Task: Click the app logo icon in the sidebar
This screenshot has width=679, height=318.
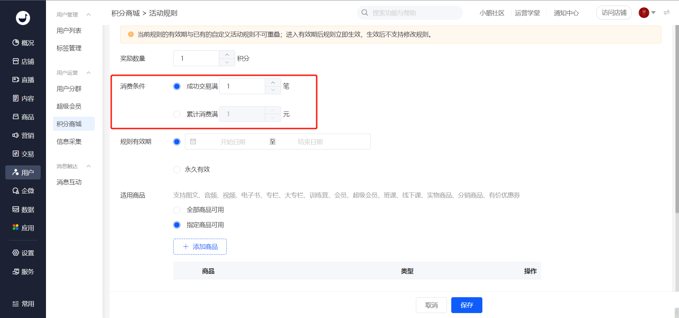Action: click(23, 18)
